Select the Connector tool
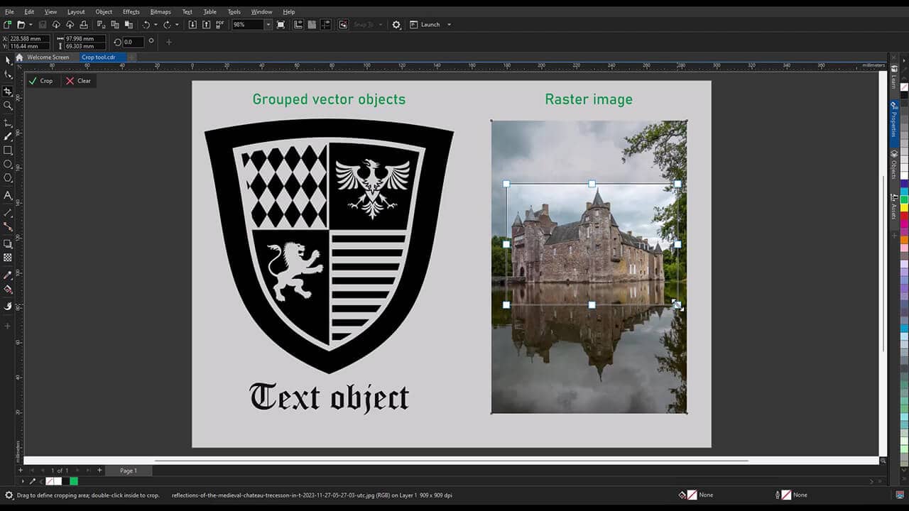909x511 pixels. (x=8, y=226)
